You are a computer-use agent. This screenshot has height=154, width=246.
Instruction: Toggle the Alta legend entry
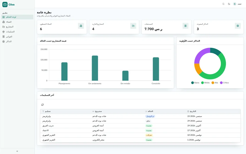[215, 83]
